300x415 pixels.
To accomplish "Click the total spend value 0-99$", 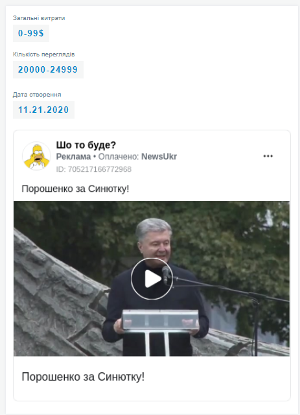I will click(31, 33).
